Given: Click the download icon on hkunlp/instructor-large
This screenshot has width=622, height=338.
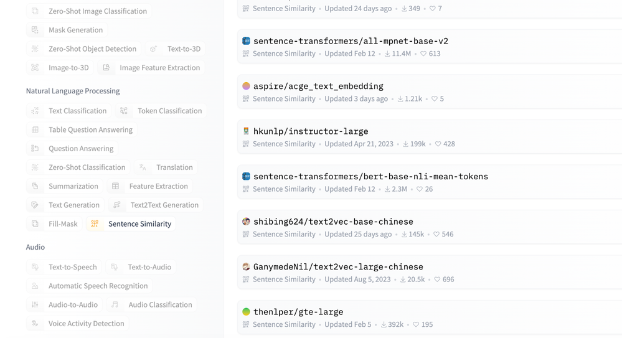Looking at the screenshot, I should (x=405, y=144).
